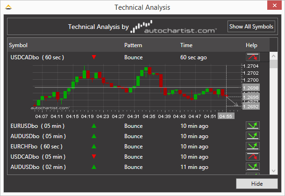Sort by the Symbol column header

[19, 45]
